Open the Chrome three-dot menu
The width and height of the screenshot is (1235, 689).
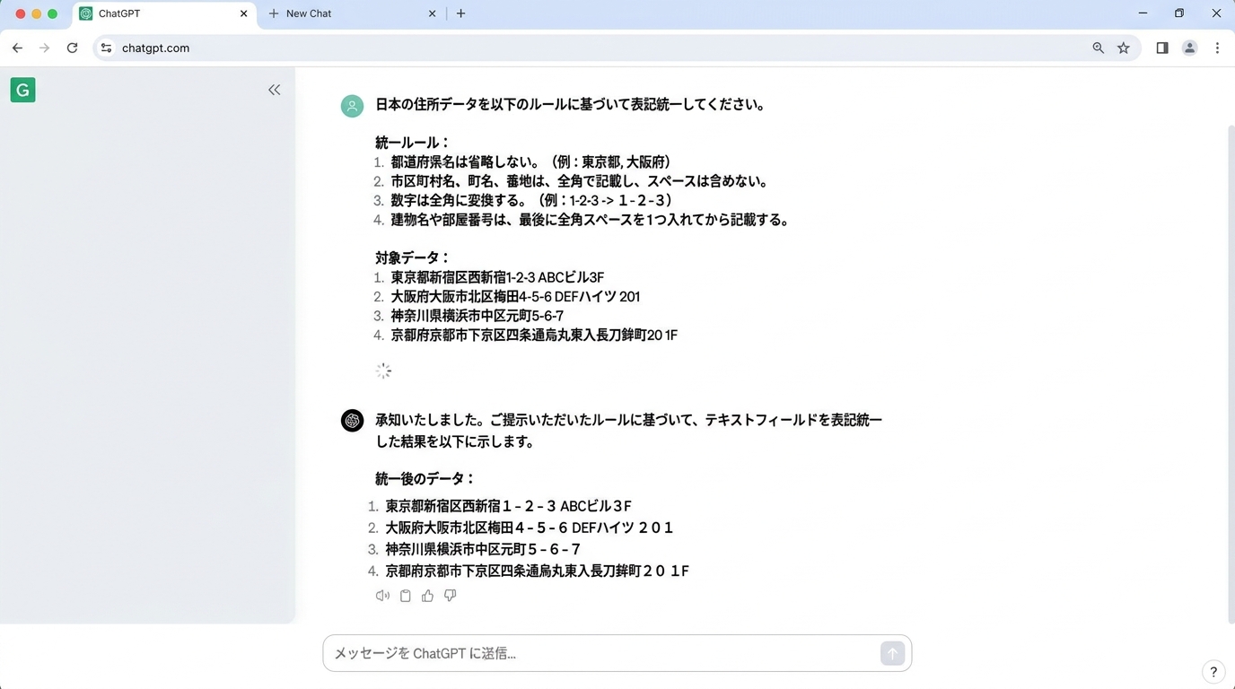pos(1217,48)
